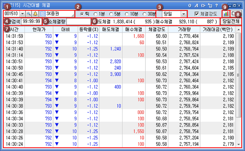Select the 1분 interval radio button
This screenshot has width=245, height=151.
(x=95, y=14)
